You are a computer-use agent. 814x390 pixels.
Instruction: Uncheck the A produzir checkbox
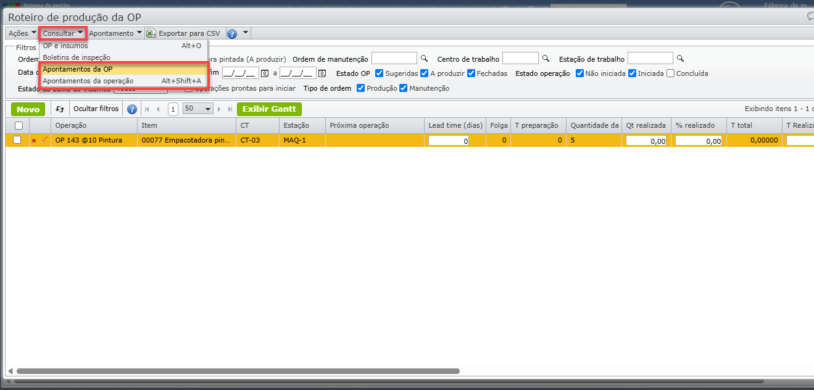click(424, 73)
